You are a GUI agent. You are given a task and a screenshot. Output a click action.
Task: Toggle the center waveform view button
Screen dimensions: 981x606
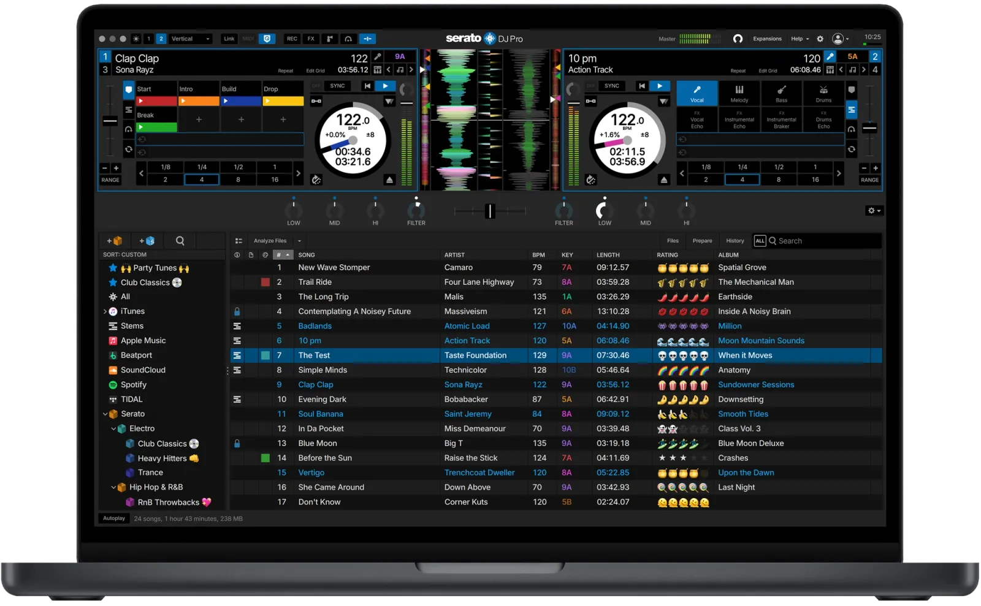367,39
